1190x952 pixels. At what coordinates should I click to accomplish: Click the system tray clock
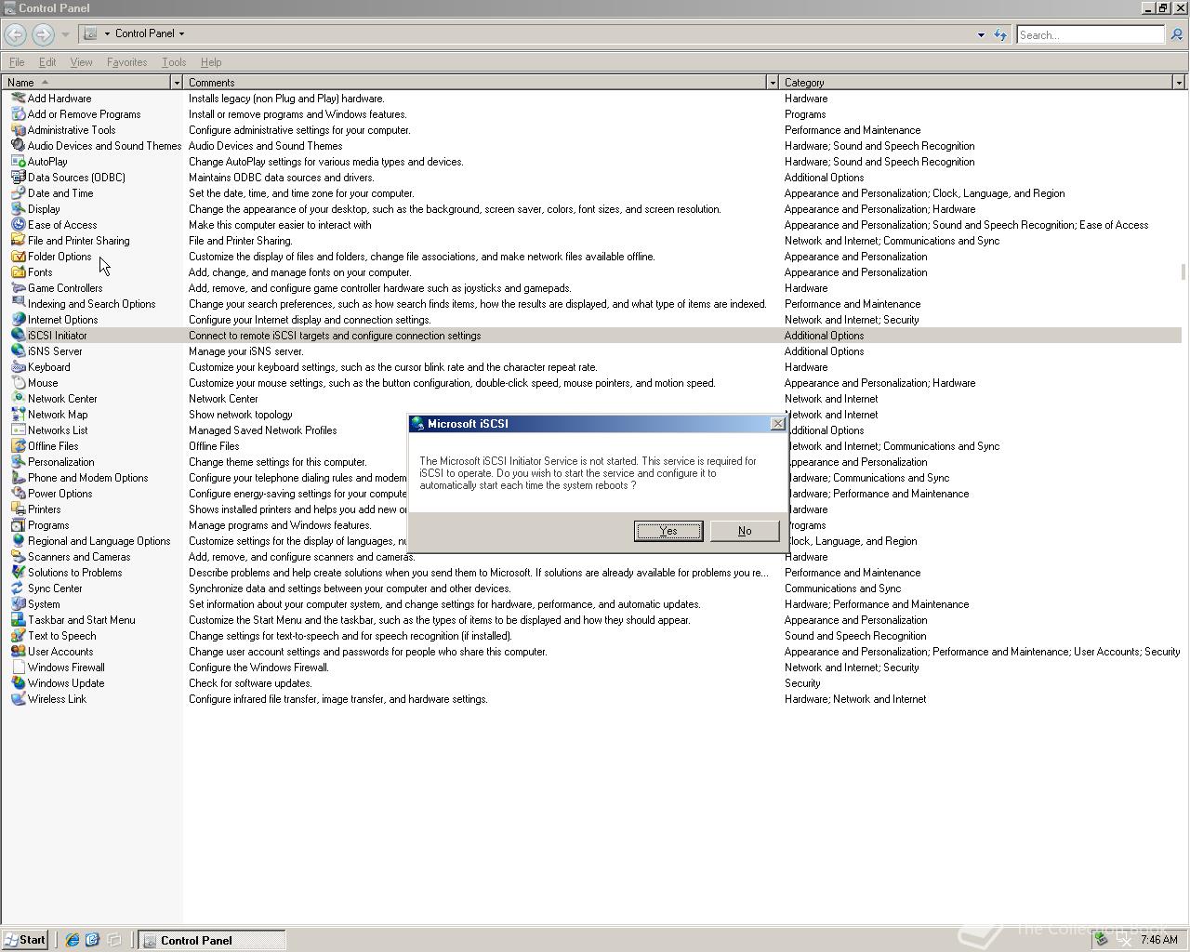coord(1158,940)
